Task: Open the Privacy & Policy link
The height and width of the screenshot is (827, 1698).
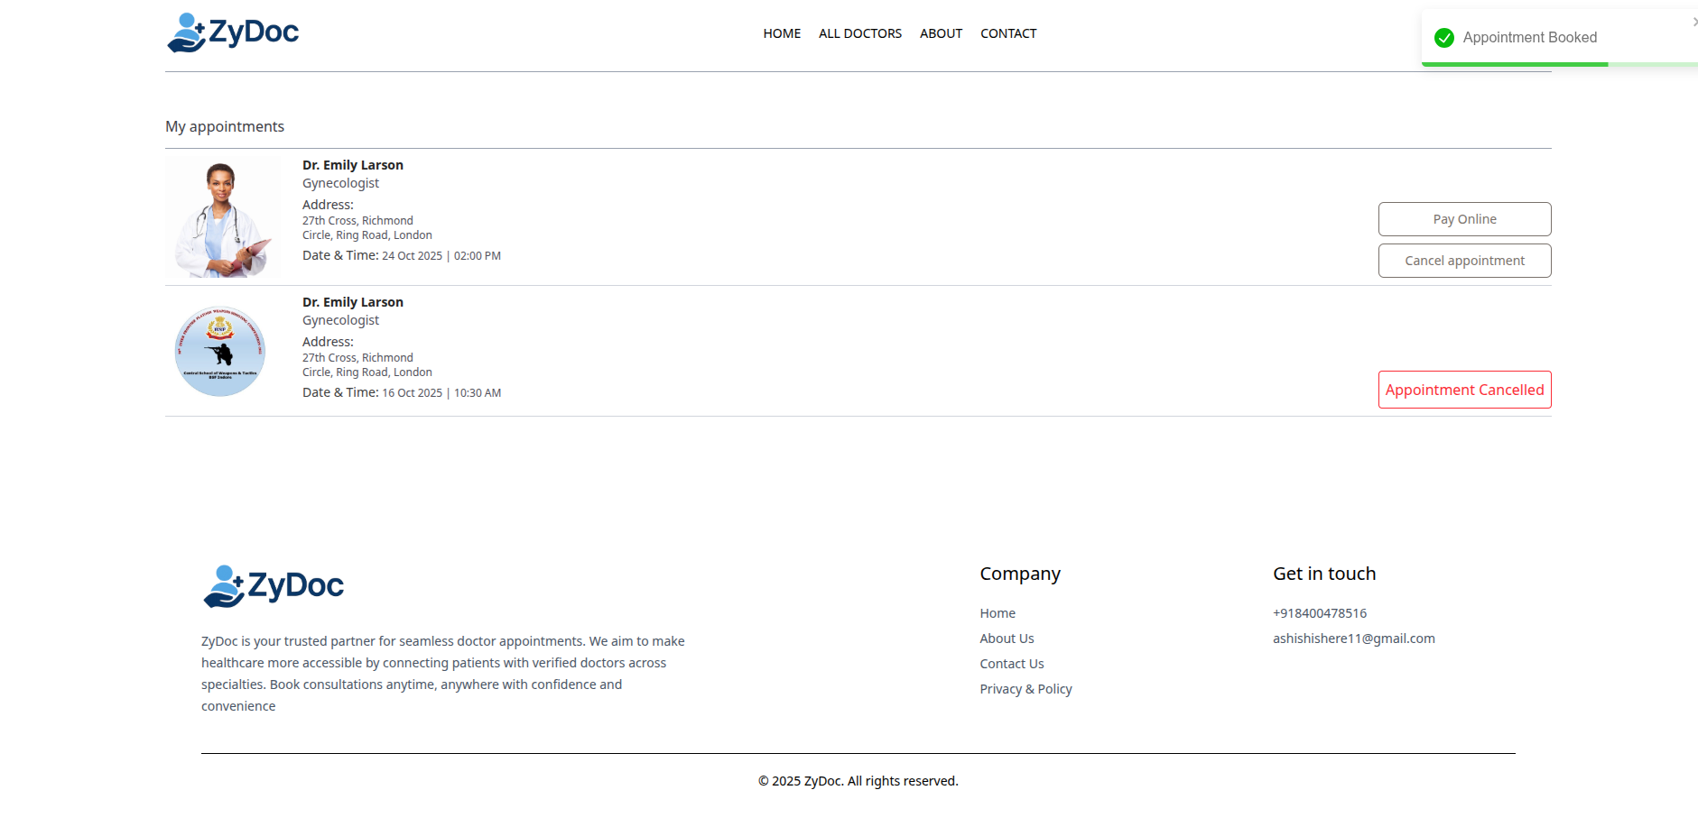Action: click(x=1025, y=689)
